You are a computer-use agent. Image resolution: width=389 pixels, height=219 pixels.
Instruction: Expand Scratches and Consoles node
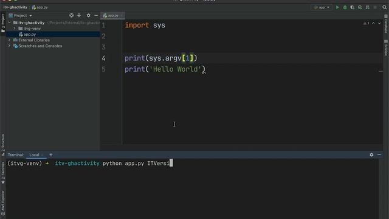pyautogui.click(x=10, y=46)
